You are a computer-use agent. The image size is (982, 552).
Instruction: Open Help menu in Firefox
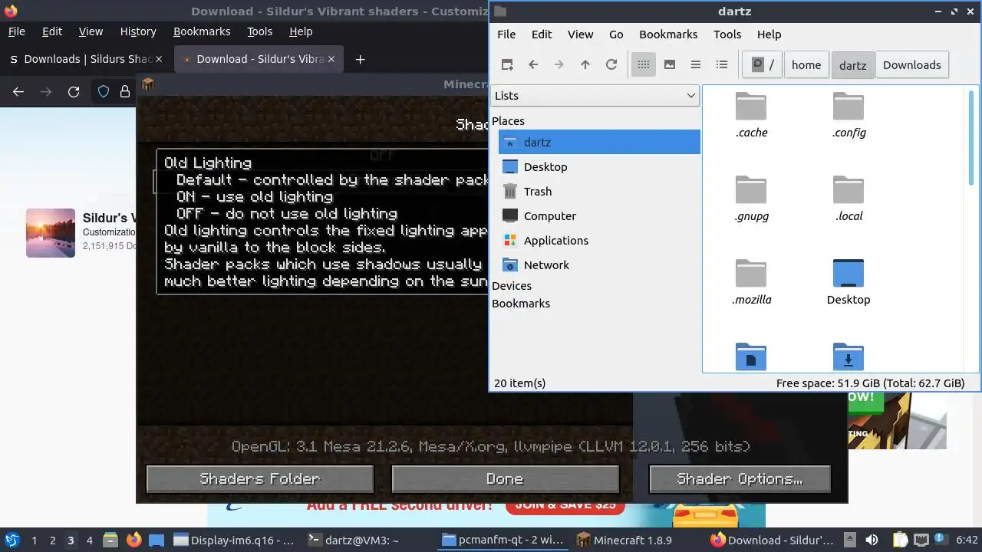click(301, 31)
